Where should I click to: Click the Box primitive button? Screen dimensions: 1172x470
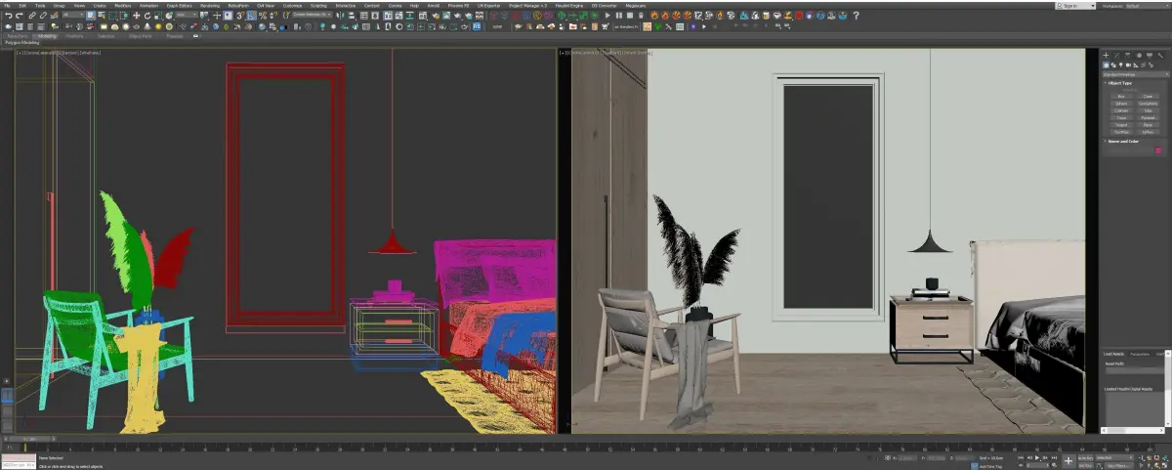pyautogui.click(x=1121, y=96)
